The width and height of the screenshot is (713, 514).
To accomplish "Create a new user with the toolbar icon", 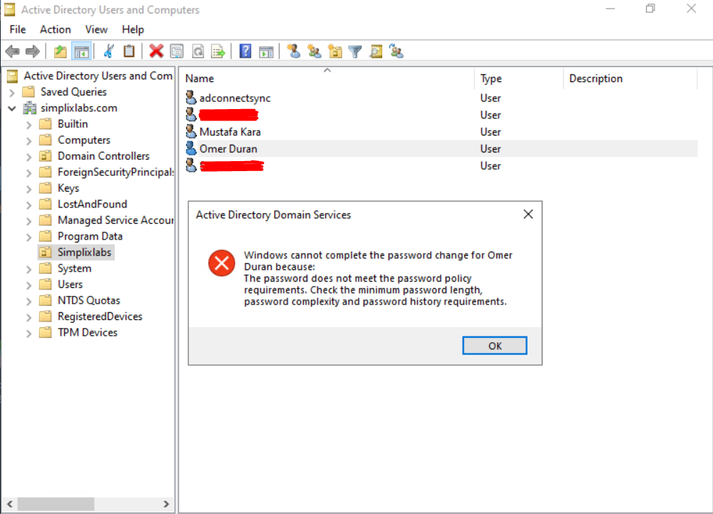I will pyautogui.click(x=293, y=51).
